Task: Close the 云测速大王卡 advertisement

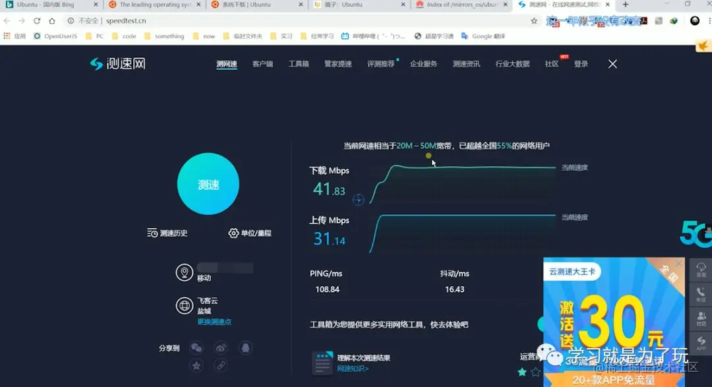Action: click(x=680, y=262)
